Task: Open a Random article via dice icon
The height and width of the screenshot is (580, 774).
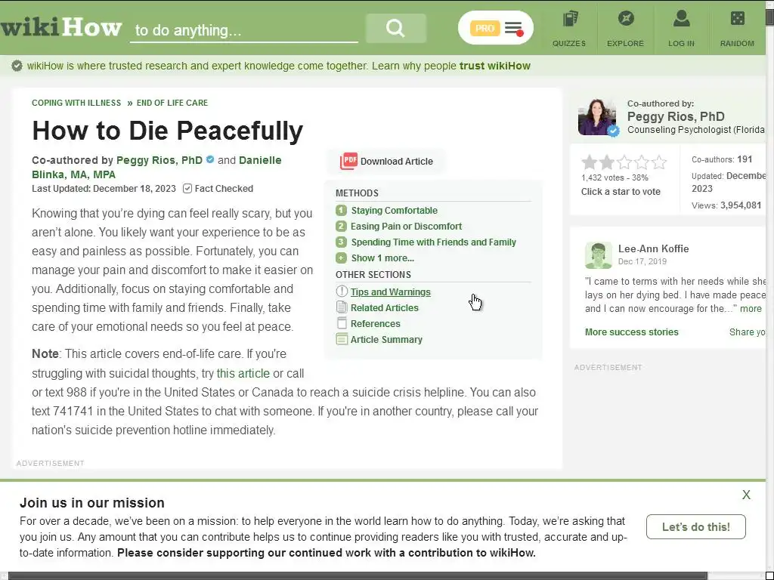Action: pos(738,19)
